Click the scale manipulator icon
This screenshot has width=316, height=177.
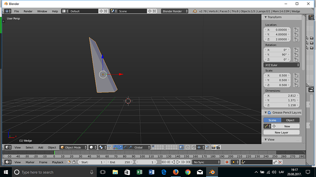click(130, 147)
